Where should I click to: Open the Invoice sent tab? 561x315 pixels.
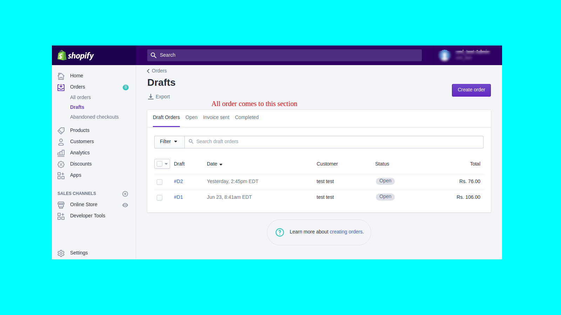click(x=216, y=117)
